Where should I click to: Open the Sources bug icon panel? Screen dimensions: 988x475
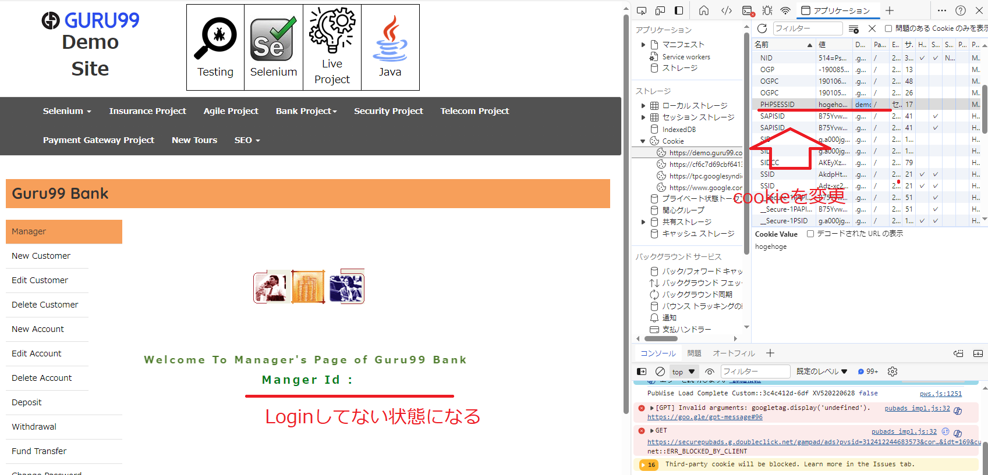pos(767,10)
